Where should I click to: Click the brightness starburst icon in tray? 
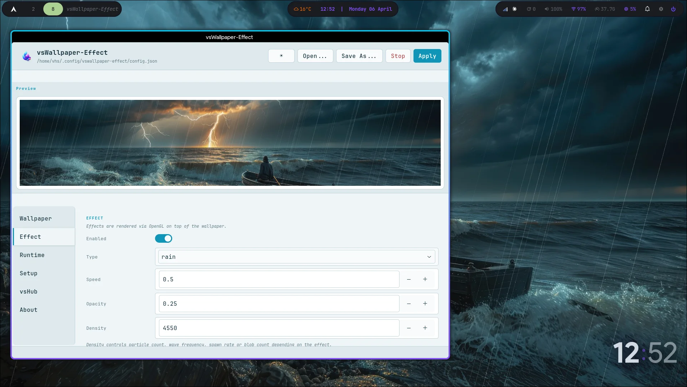514,9
